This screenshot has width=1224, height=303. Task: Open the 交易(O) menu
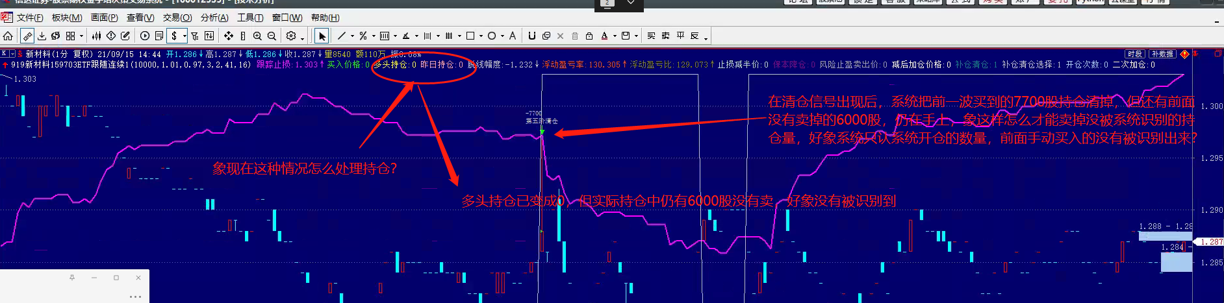pos(177,18)
